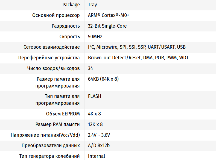Select the "12K x 8" RAM value
The height and width of the screenshot is (160, 216).
pos(95,124)
